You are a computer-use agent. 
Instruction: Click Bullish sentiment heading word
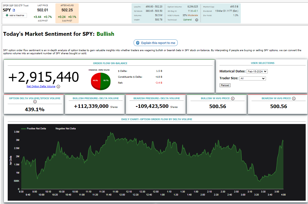pyautogui.click(x=105, y=34)
